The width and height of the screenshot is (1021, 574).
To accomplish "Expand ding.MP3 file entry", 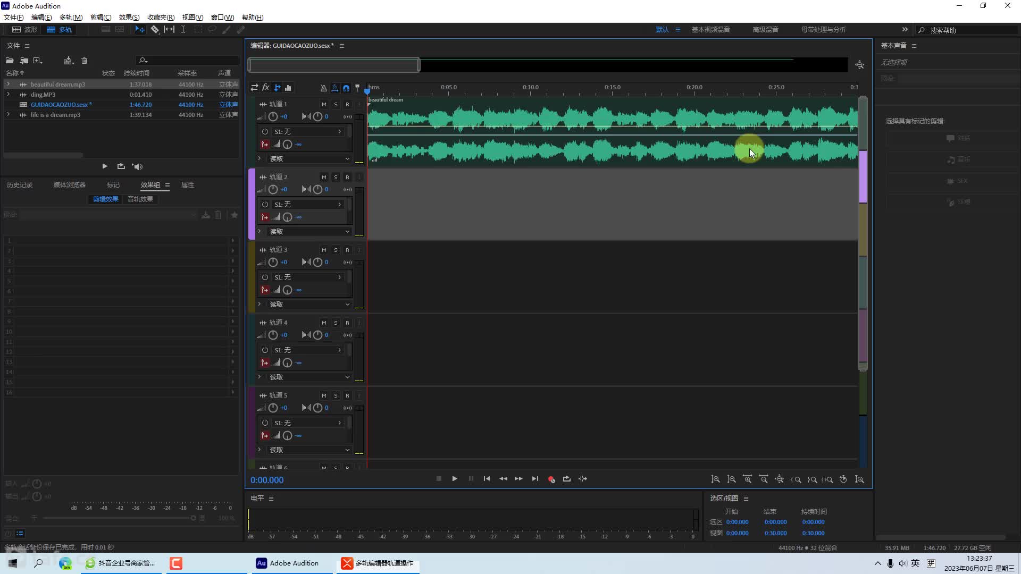I will coord(8,94).
